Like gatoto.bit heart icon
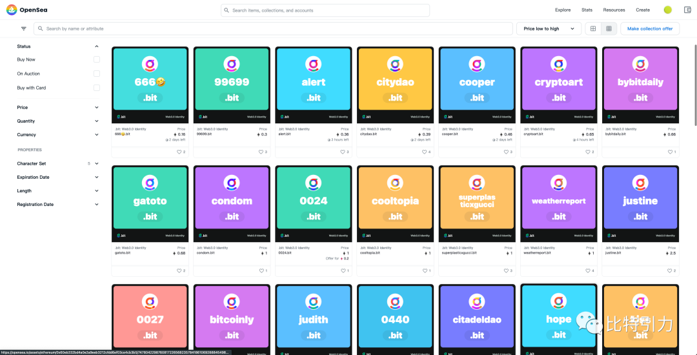This screenshot has width=697, height=355. pyautogui.click(x=179, y=270)
